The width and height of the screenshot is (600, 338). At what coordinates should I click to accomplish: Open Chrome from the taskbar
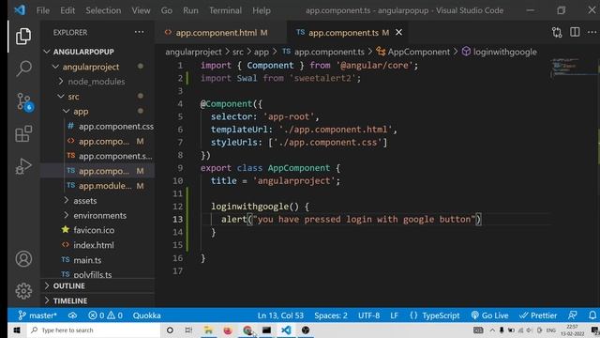tap(247, 330)
